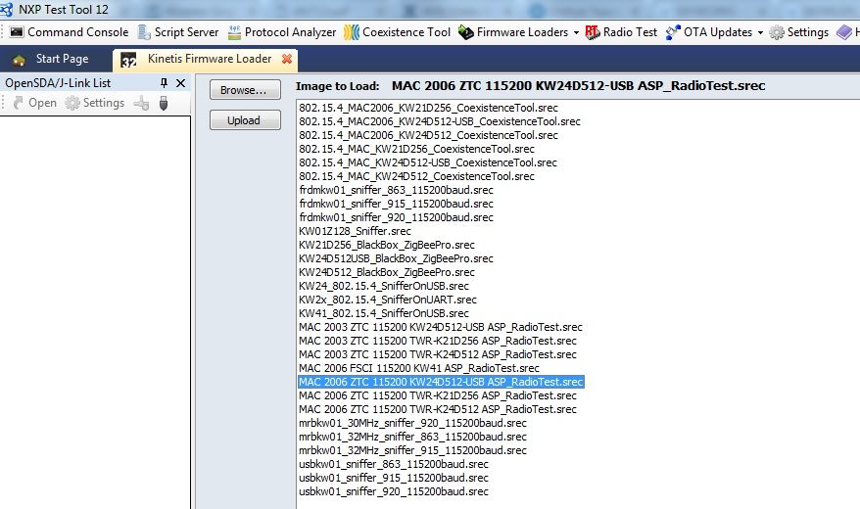The height and width of the screenshot is (509, 860).
Task: Select frdmkw01_sniffer_920_115200baud.srec
Action: [x=396, y=217]
